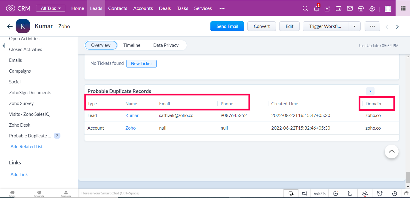Open the Zoho account link in the table

[130, 128]
